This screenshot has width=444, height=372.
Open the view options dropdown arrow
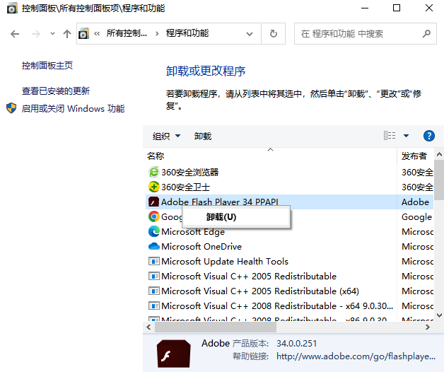coord(406,136)
